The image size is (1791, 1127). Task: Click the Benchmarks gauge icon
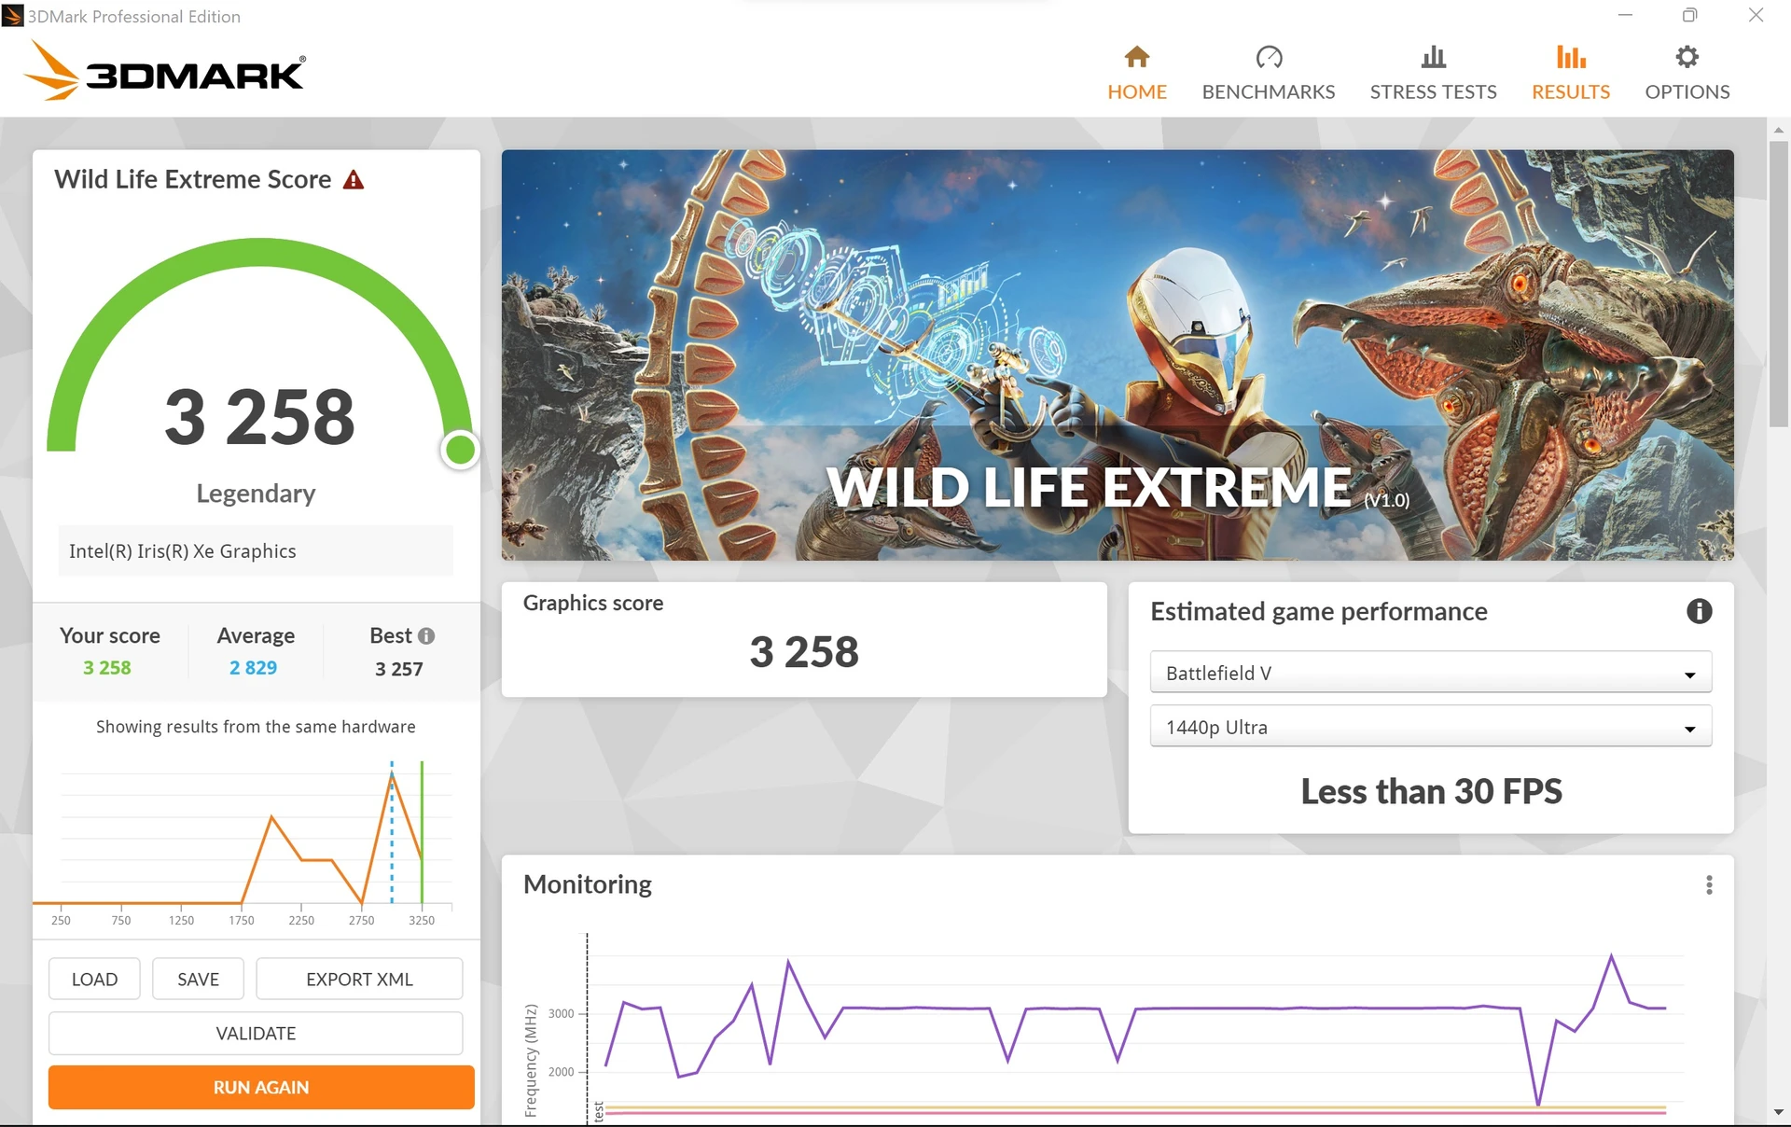coord(1269,57)
